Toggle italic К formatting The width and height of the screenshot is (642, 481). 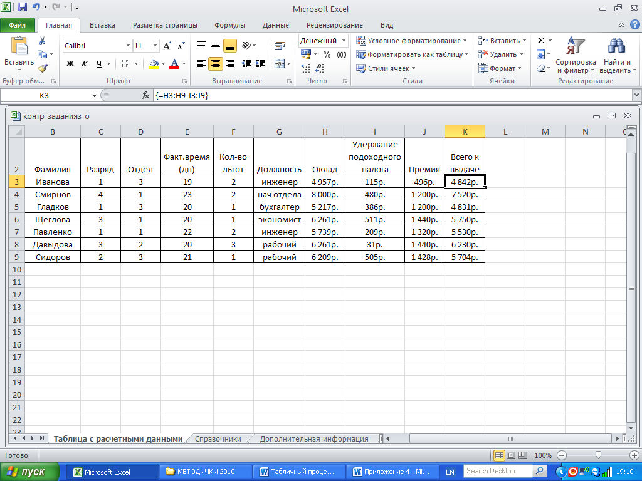85,64
